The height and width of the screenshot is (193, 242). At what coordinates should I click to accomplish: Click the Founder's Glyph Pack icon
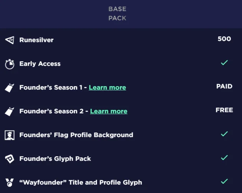[10, 159]
